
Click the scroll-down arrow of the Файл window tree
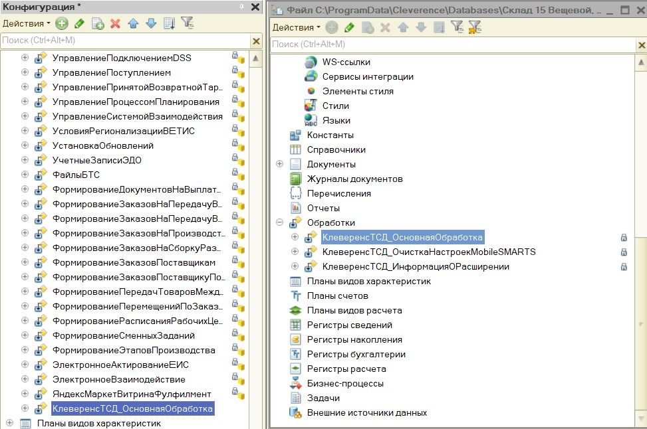(641, 418)
